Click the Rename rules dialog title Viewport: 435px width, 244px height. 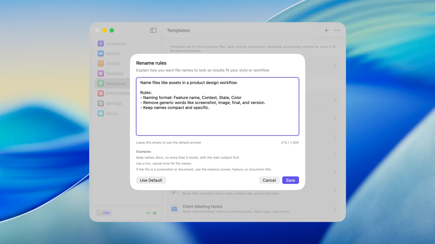click(x=151, y=63)
